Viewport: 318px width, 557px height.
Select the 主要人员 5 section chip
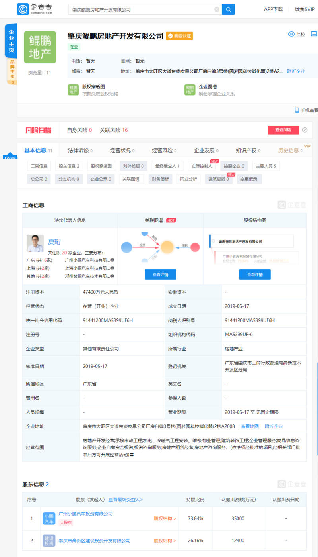(266, 166)
